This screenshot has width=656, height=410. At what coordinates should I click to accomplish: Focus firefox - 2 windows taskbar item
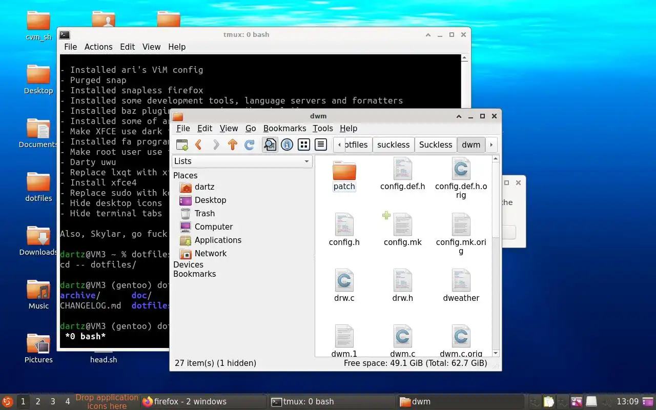[203, 402]
